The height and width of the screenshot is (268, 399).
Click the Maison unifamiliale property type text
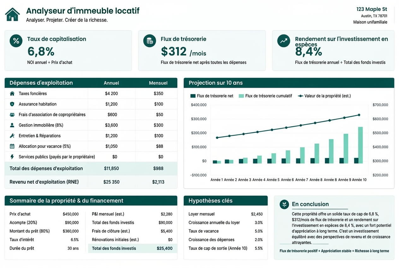tap(370, 22)
